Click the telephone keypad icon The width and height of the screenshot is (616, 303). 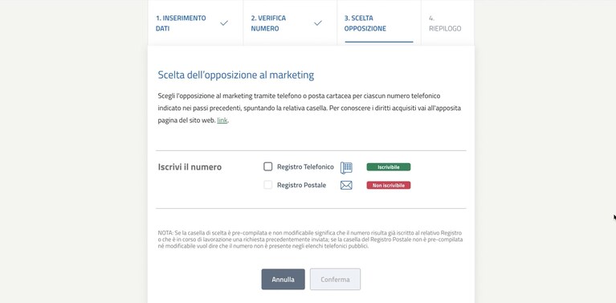pos(346,168)
